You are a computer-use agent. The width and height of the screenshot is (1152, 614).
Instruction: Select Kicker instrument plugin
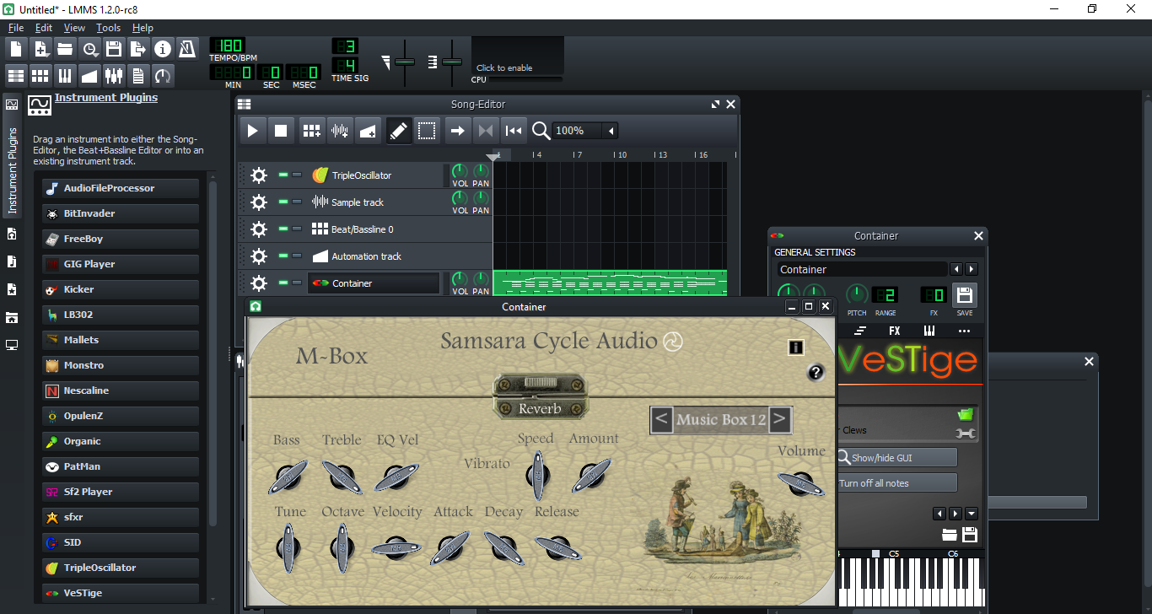point(121,289)
